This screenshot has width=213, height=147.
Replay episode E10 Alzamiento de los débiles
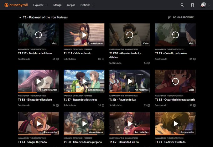click(x=130, y=35)
